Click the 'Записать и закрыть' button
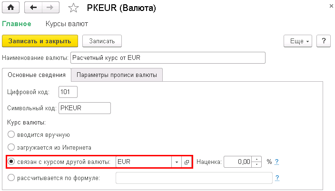Image resolution: width=335 pixels, height=191 pixels. pyautogui.click(x=39, y=41)
